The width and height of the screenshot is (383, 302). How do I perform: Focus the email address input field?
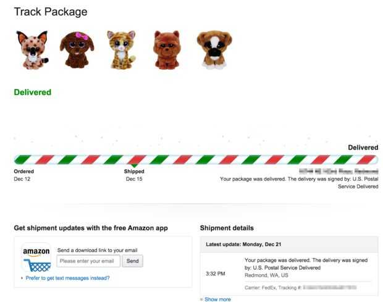point(88,261)
